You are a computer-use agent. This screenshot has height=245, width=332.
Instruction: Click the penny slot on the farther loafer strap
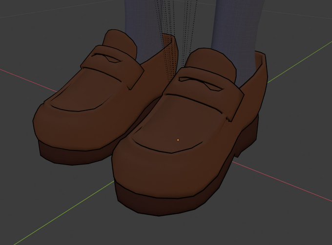(x=107, y=57)
